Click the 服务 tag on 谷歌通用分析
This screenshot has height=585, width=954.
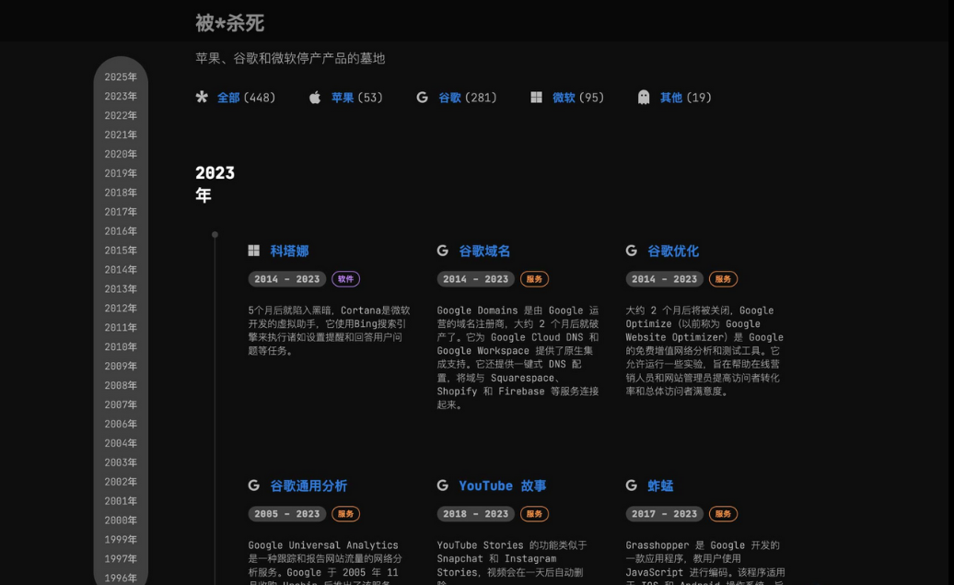pos(345,514)
